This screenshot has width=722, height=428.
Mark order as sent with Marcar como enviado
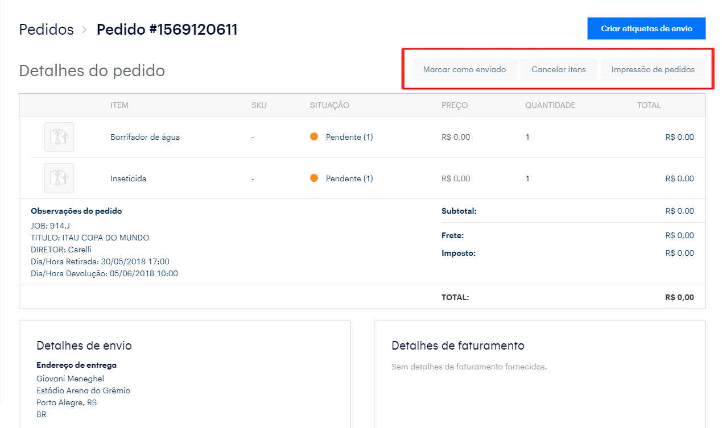point(464,70)
